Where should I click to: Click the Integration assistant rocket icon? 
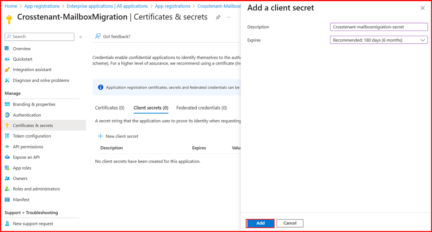tap(7, 70)
